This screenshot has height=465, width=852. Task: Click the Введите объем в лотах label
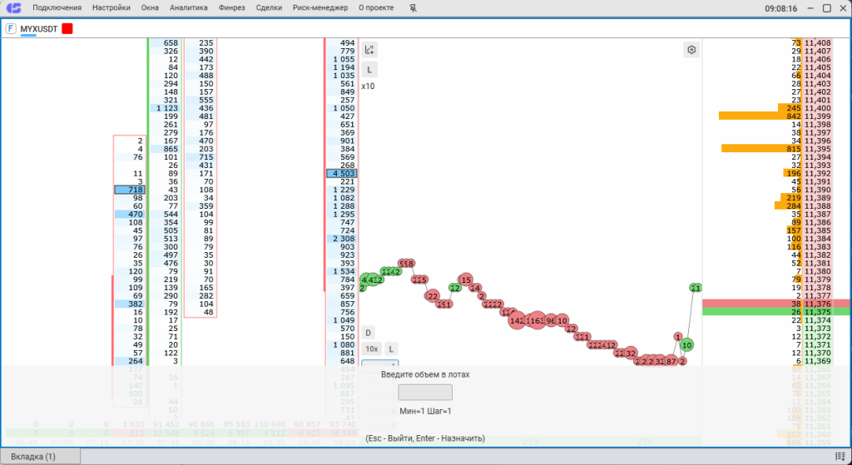[425, 375]
